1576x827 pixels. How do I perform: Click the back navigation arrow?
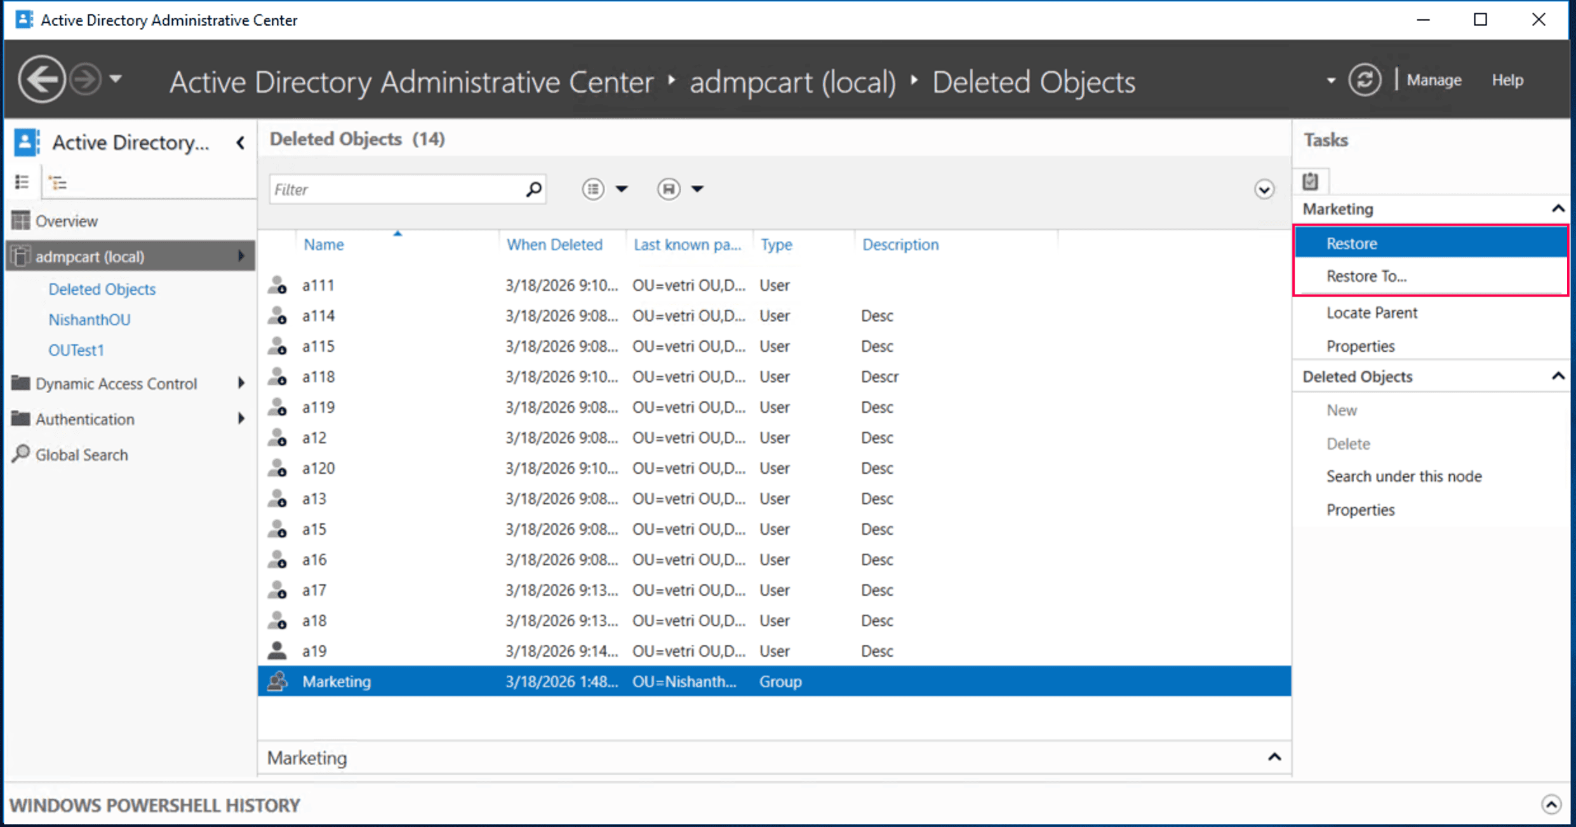click(x=41, y=78)
